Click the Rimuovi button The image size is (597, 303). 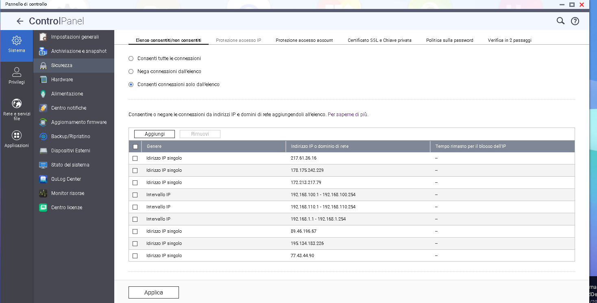pos(200,134)
